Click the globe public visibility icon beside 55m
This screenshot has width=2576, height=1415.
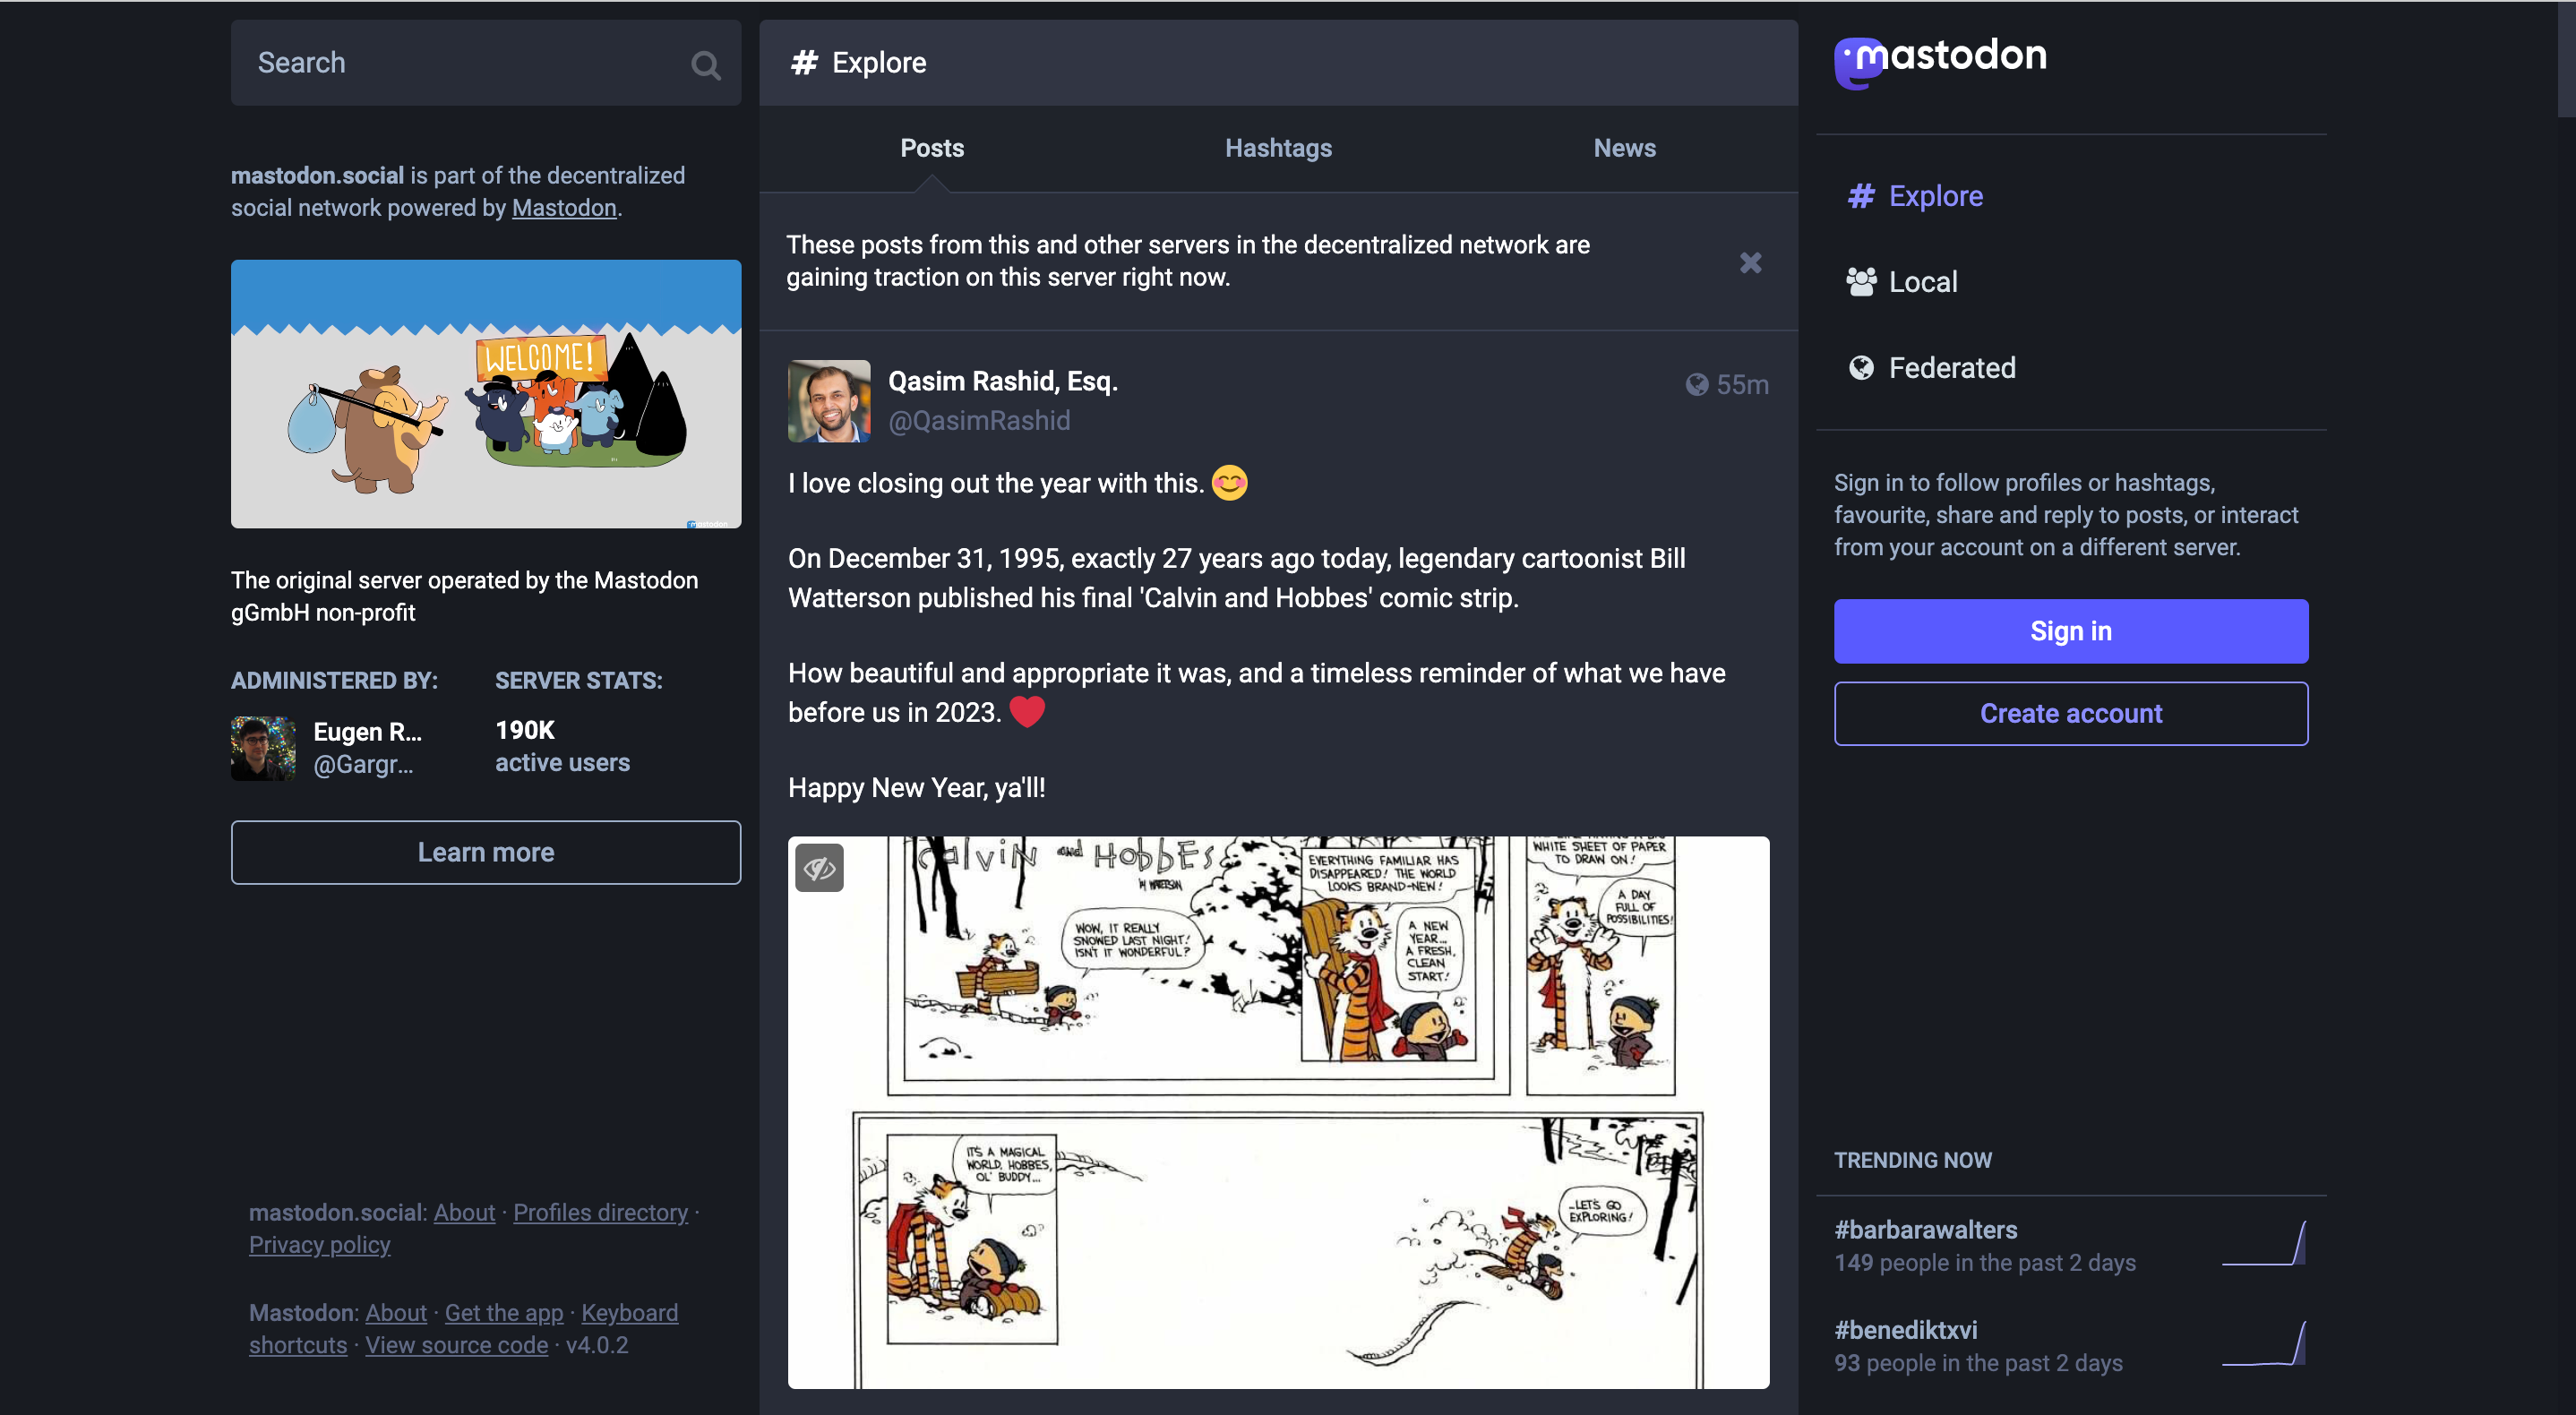point(1696,385)
